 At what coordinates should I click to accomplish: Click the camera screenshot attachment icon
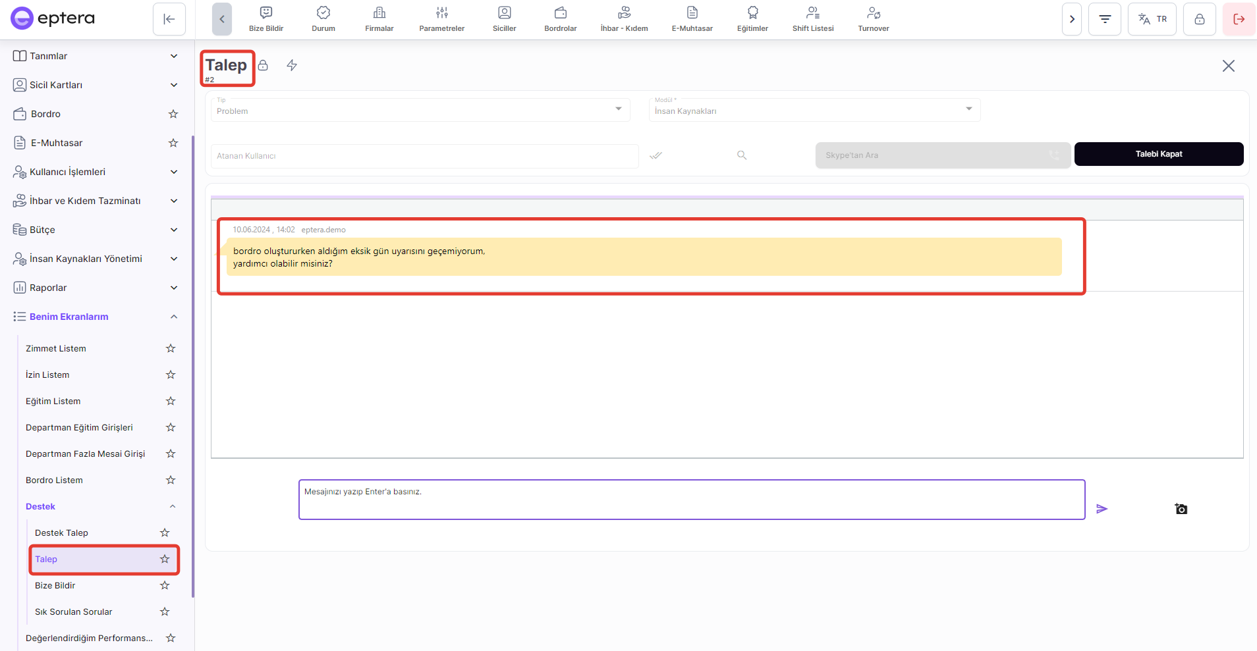1181,509
